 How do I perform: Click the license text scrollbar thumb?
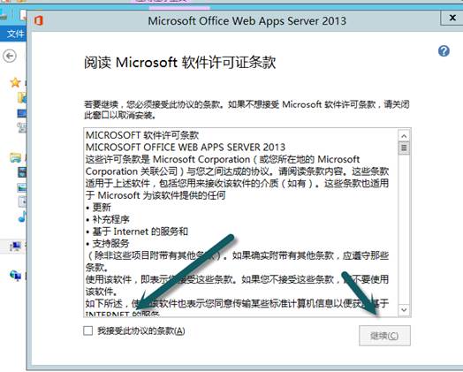pos(404,148)
